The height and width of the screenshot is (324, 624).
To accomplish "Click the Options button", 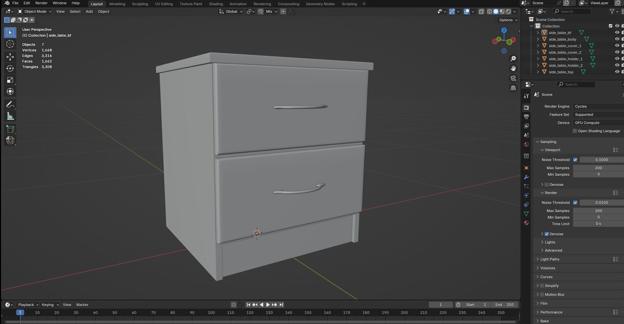I will 508,20.
